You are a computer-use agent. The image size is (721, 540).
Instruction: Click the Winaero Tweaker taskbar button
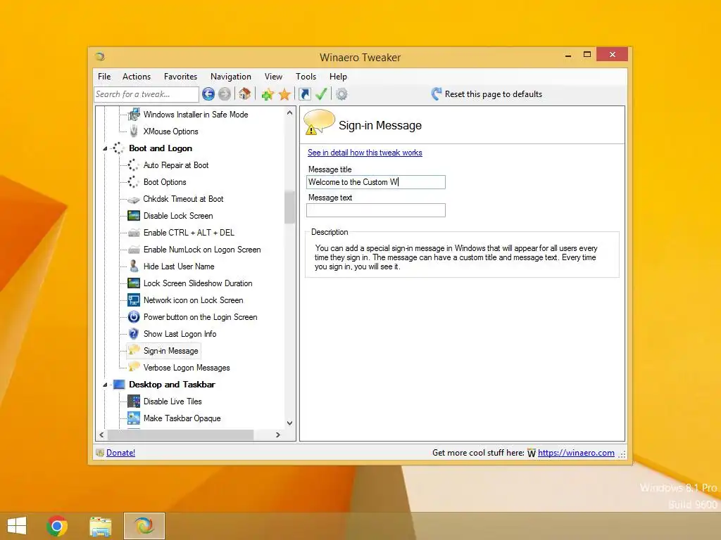tap(144, 526)
